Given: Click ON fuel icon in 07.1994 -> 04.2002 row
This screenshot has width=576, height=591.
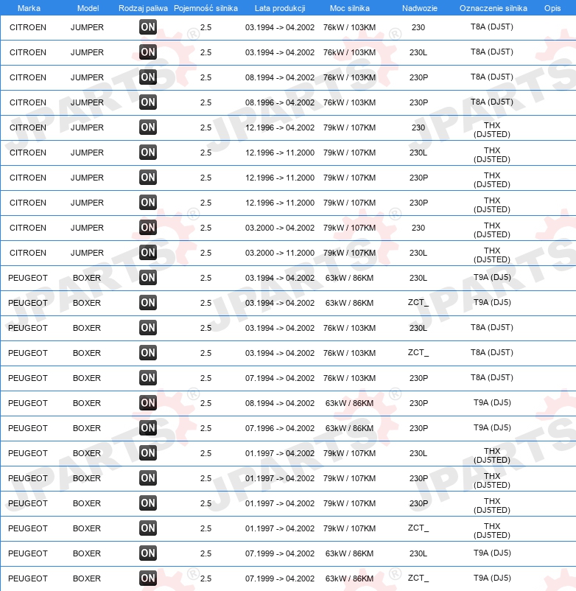Looking at the screenshot, I should pyautogui.click(x=147, y=378).
